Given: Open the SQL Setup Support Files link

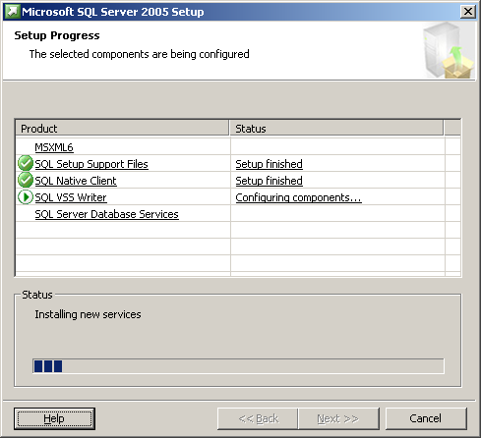Looking at the screenshot, I should [91, 164].
